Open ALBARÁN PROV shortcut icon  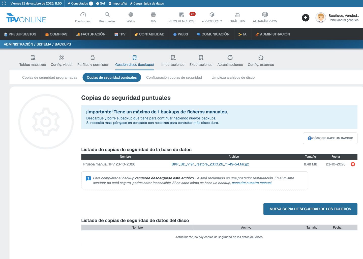point(265,15)
